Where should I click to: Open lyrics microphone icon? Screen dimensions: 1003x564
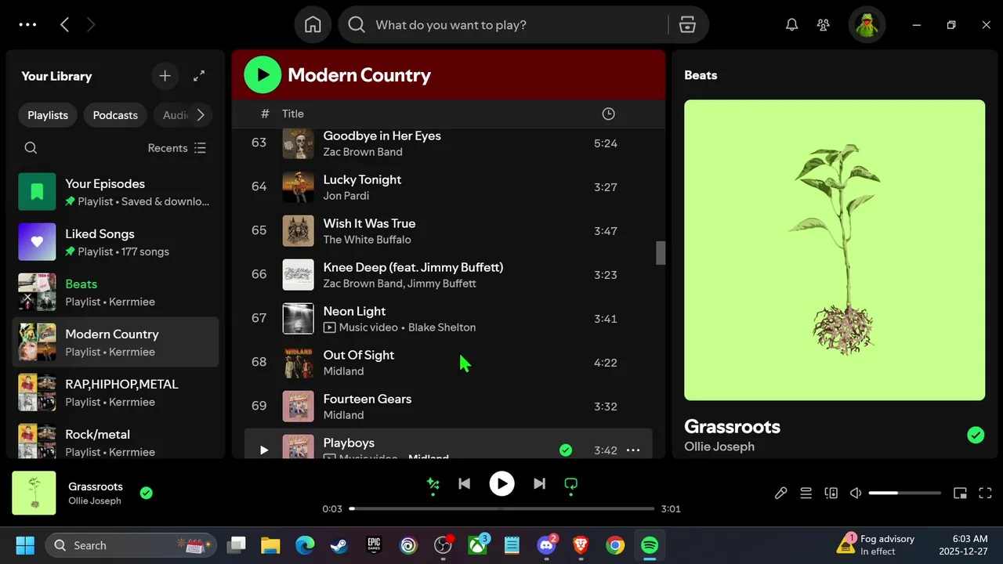point(781,493)
